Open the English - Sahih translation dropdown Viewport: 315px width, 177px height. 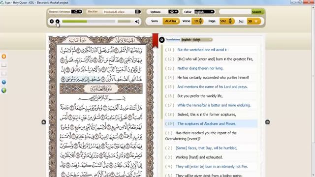pos(196,39)
